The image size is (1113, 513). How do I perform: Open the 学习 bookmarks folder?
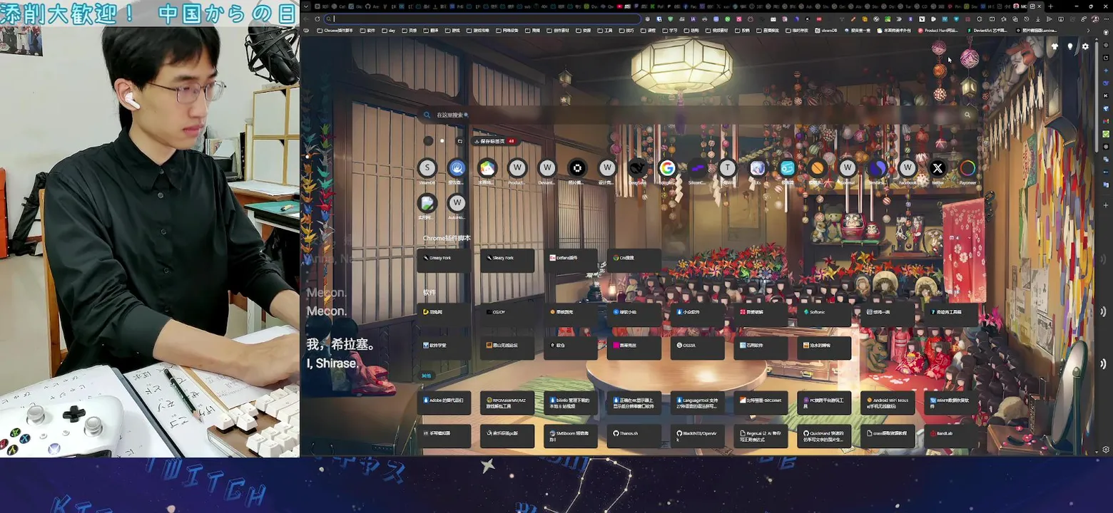pos(669,31)
